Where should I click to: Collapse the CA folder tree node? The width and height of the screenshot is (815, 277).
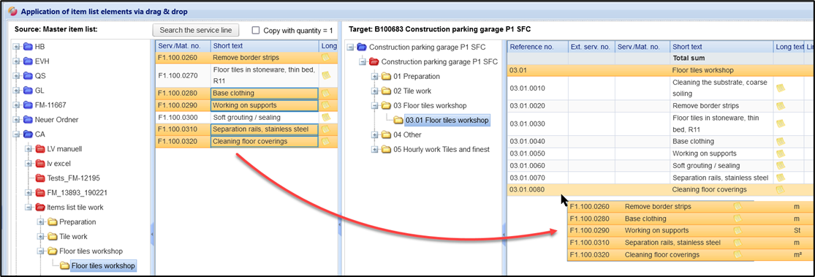17,134
